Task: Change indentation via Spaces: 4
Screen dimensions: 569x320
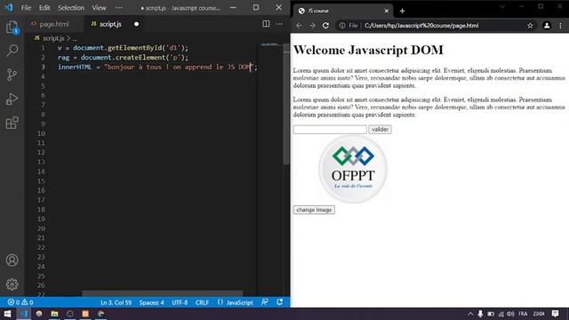Action: 152,302
